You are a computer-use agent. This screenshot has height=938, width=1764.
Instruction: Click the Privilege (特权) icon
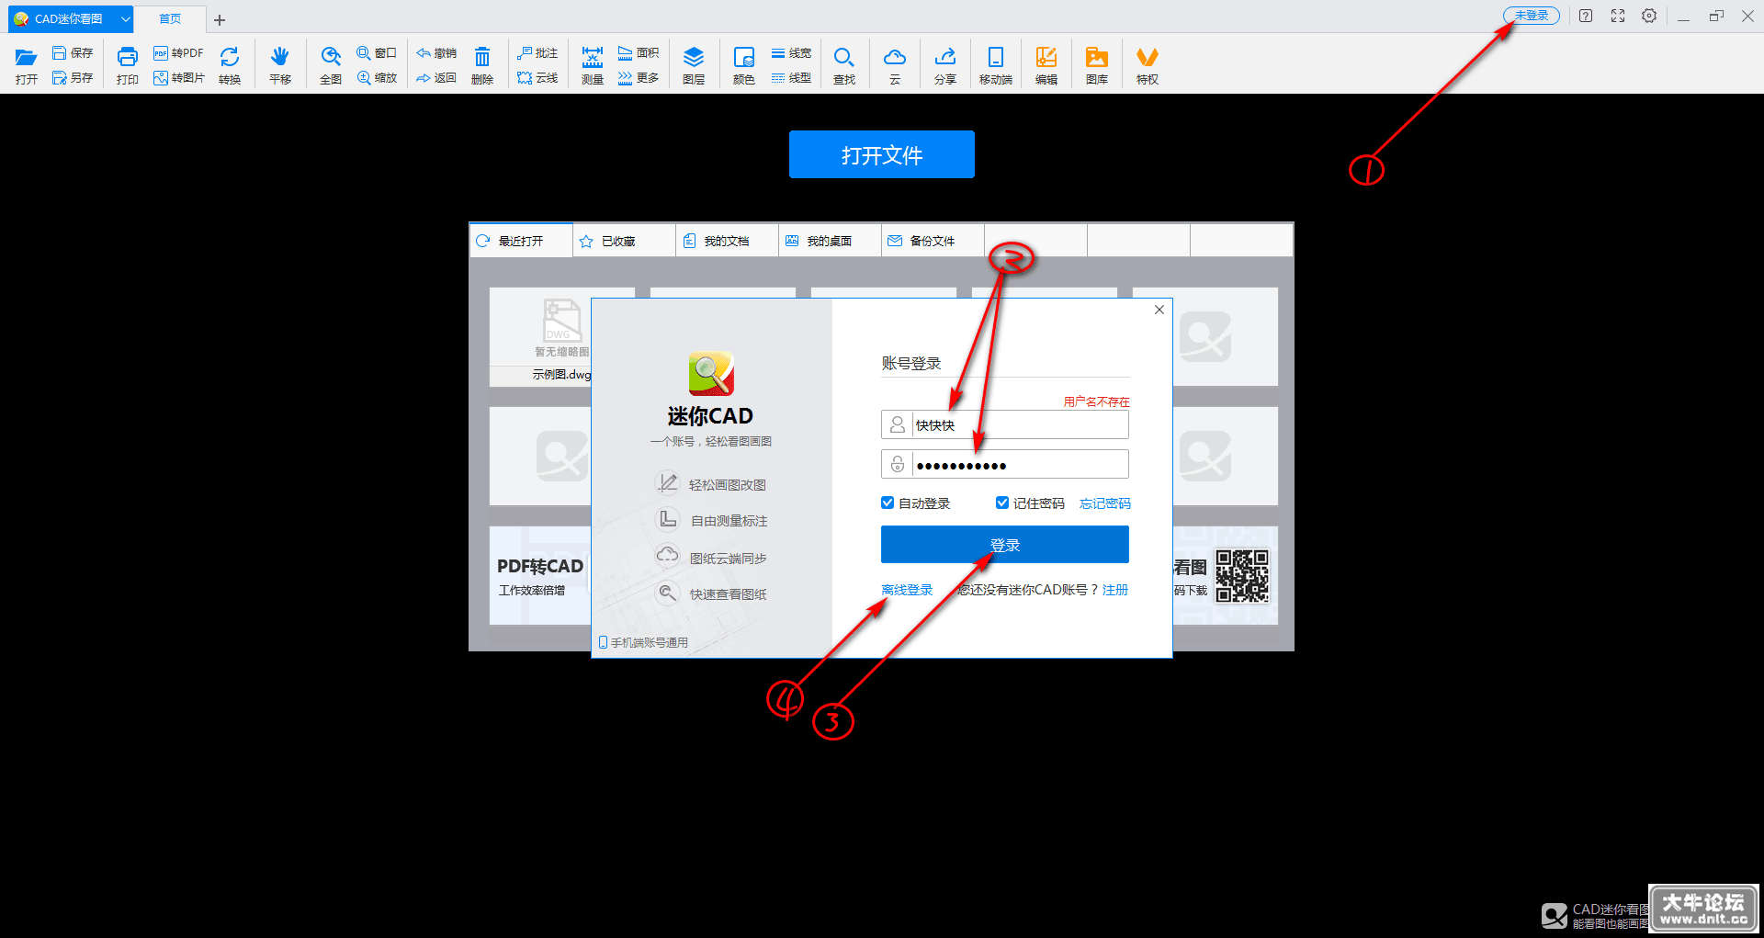pos(1148,57)
